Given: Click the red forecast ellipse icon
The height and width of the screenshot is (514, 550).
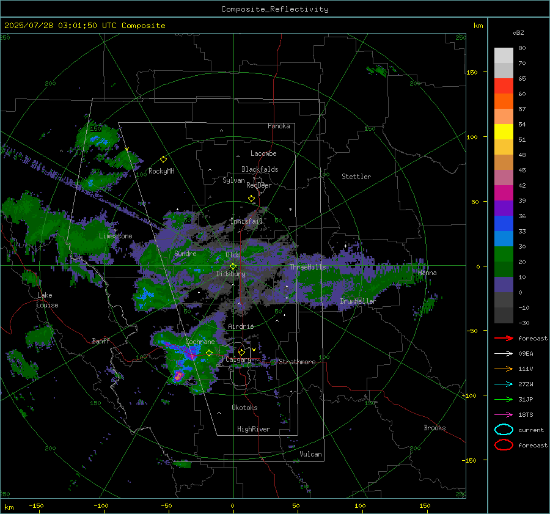Looking at the screenshot, I should (x=504, y=445).
